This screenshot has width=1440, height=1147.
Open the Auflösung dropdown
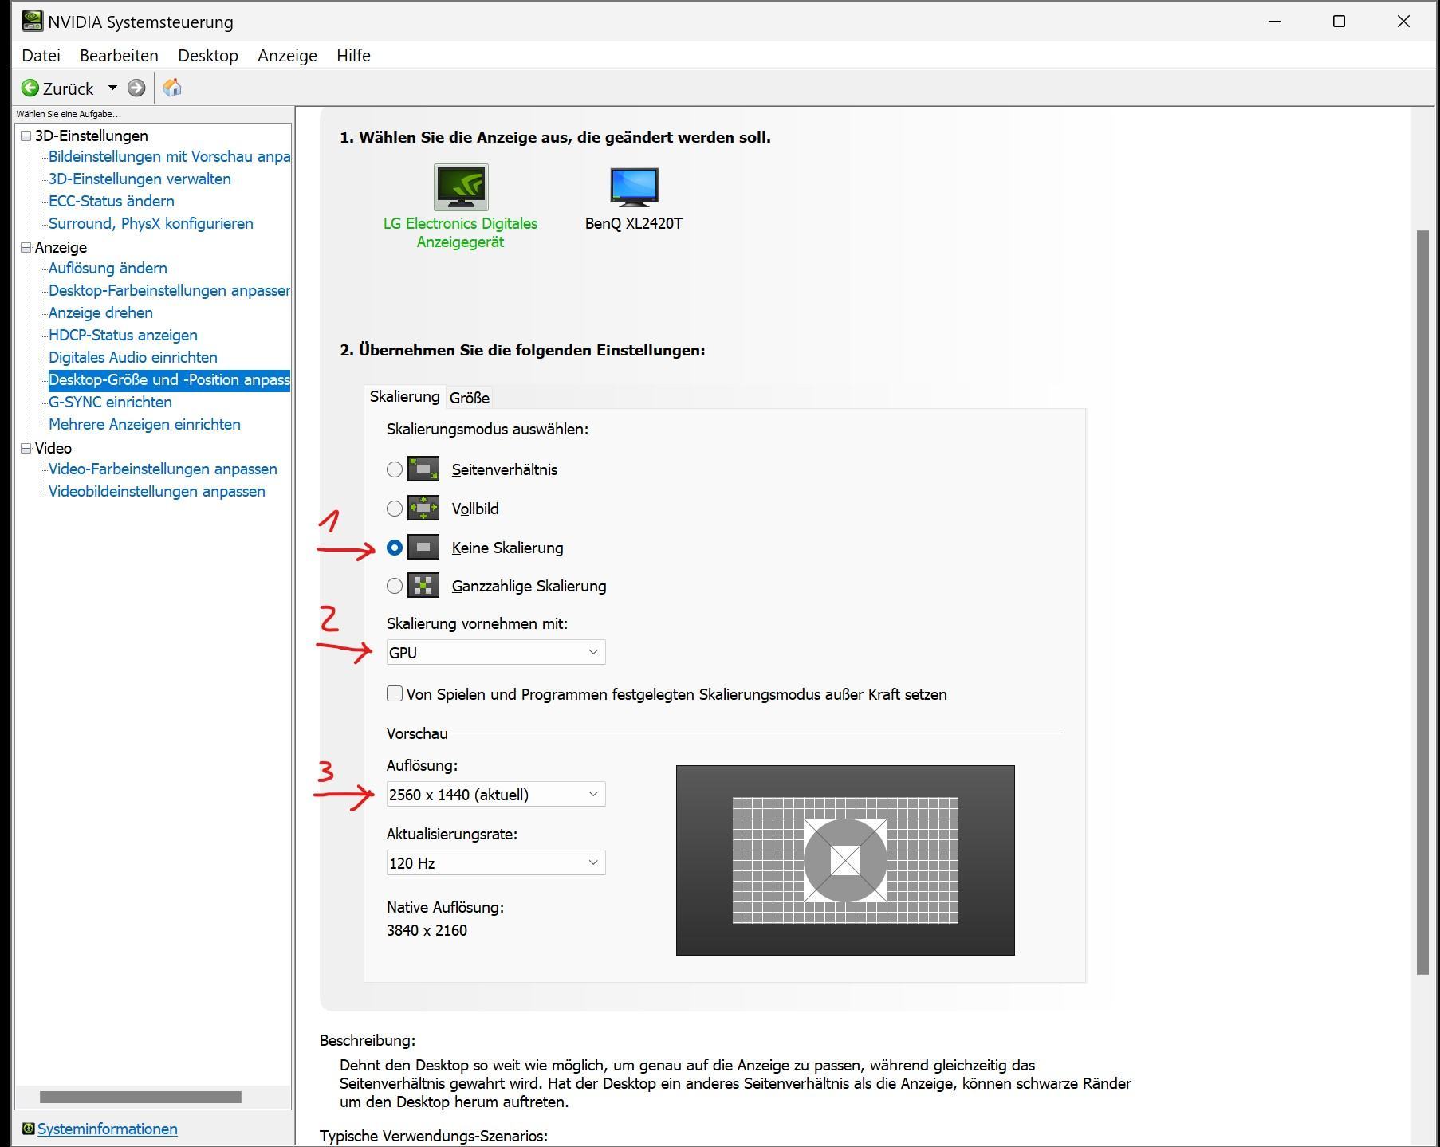pos(496,794)
